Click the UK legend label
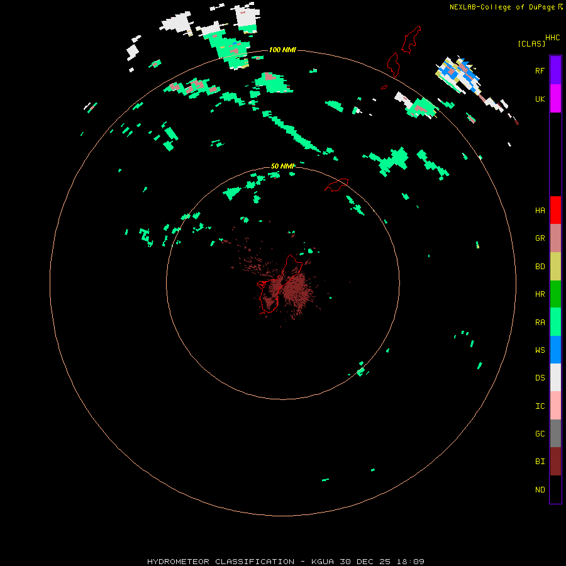 [x=540, y=99]
